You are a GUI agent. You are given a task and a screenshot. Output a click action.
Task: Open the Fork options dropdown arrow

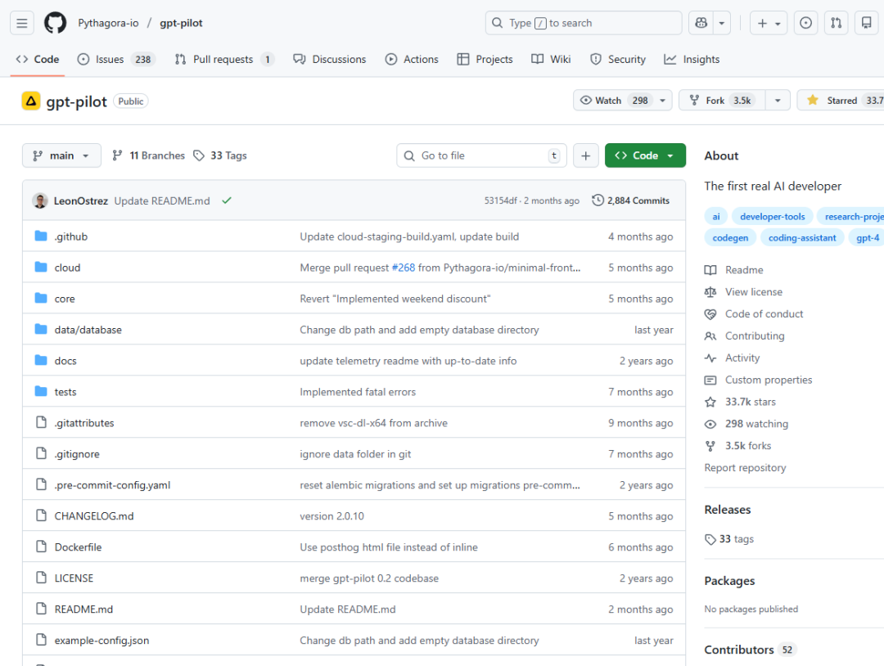778,101
